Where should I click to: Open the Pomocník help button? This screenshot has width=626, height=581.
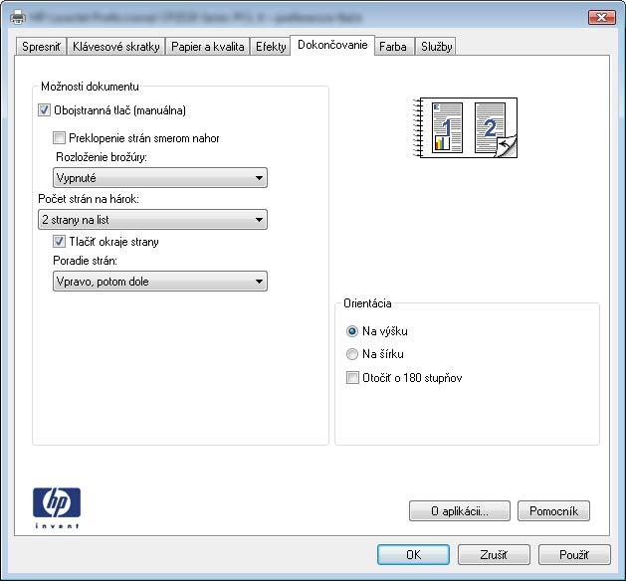(553, 511)
